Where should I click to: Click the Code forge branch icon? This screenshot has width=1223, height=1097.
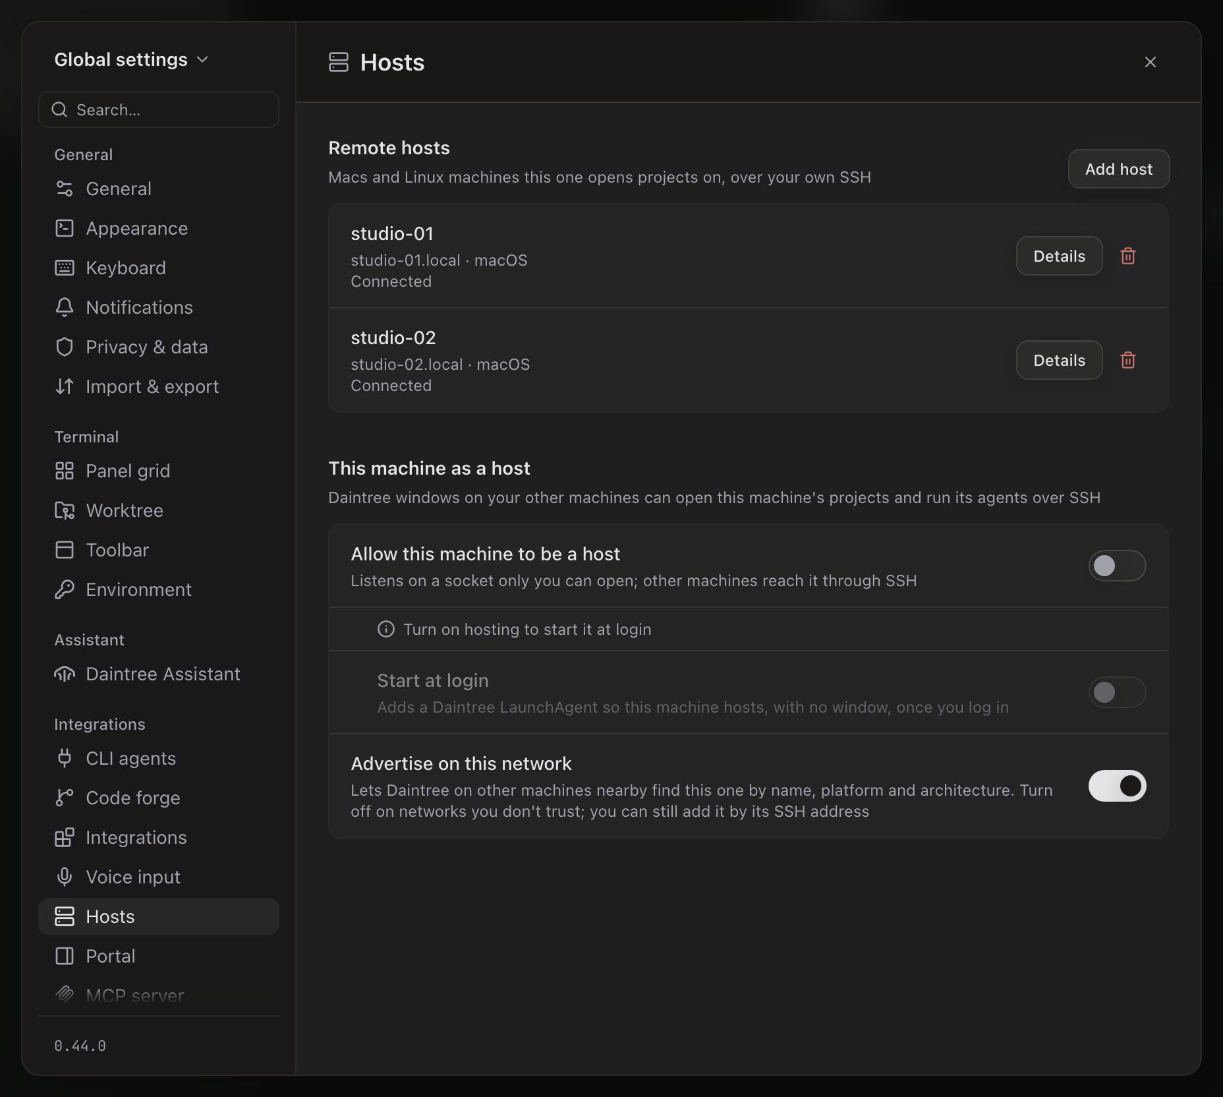(64, 798)
